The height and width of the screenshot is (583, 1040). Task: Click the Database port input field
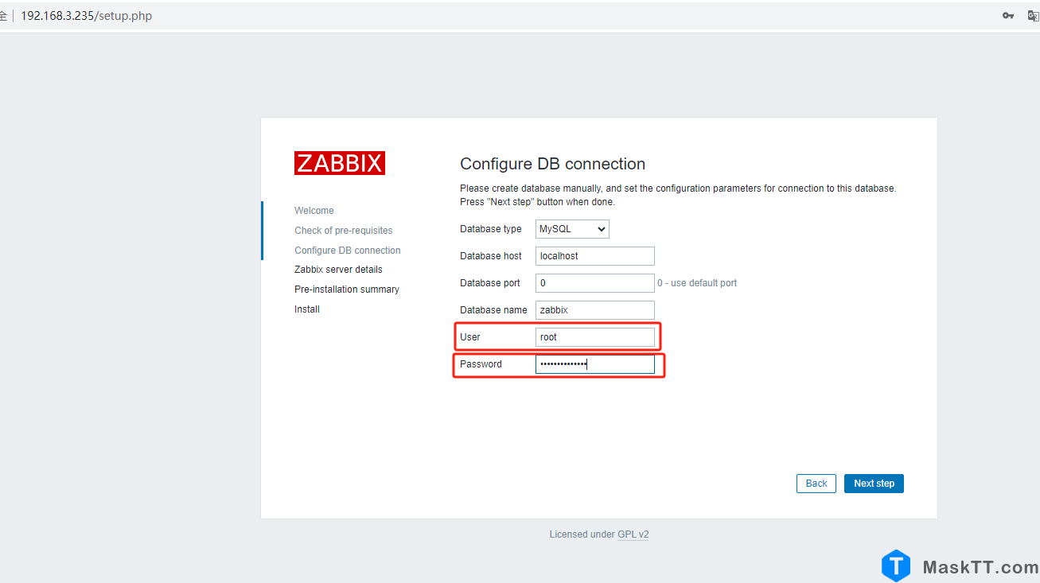595,283
